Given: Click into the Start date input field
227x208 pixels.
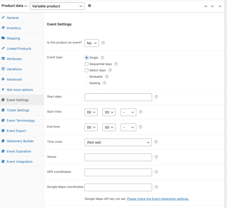Looking at the screenshot, I should 118,97.
